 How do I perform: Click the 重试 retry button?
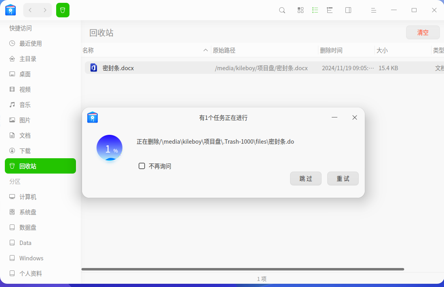pyautogui.click(x=343, y=178)
